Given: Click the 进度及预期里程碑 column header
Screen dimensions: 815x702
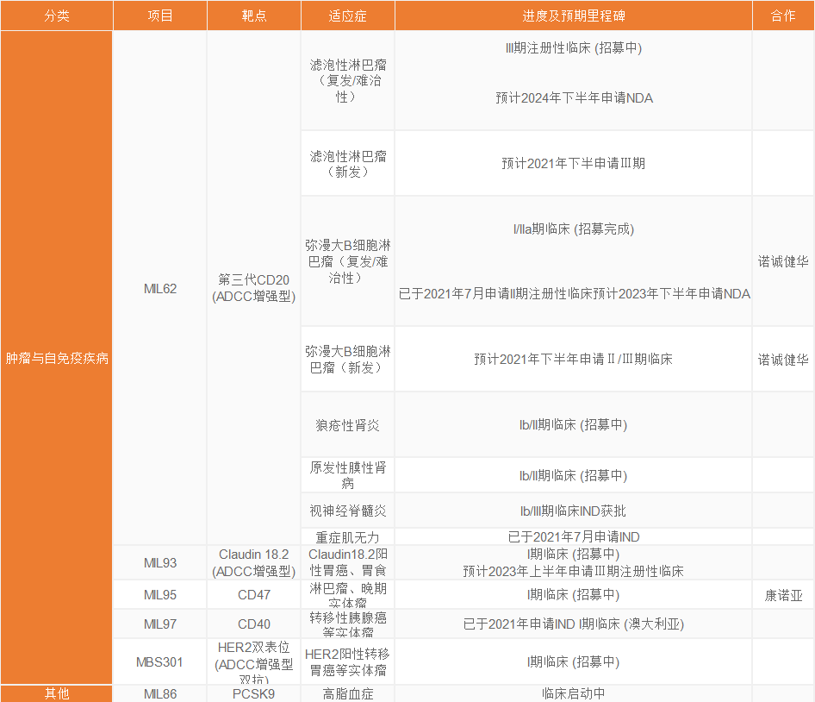Looking at the screenshot, I should pyautogui.click(x=573, y=16).
